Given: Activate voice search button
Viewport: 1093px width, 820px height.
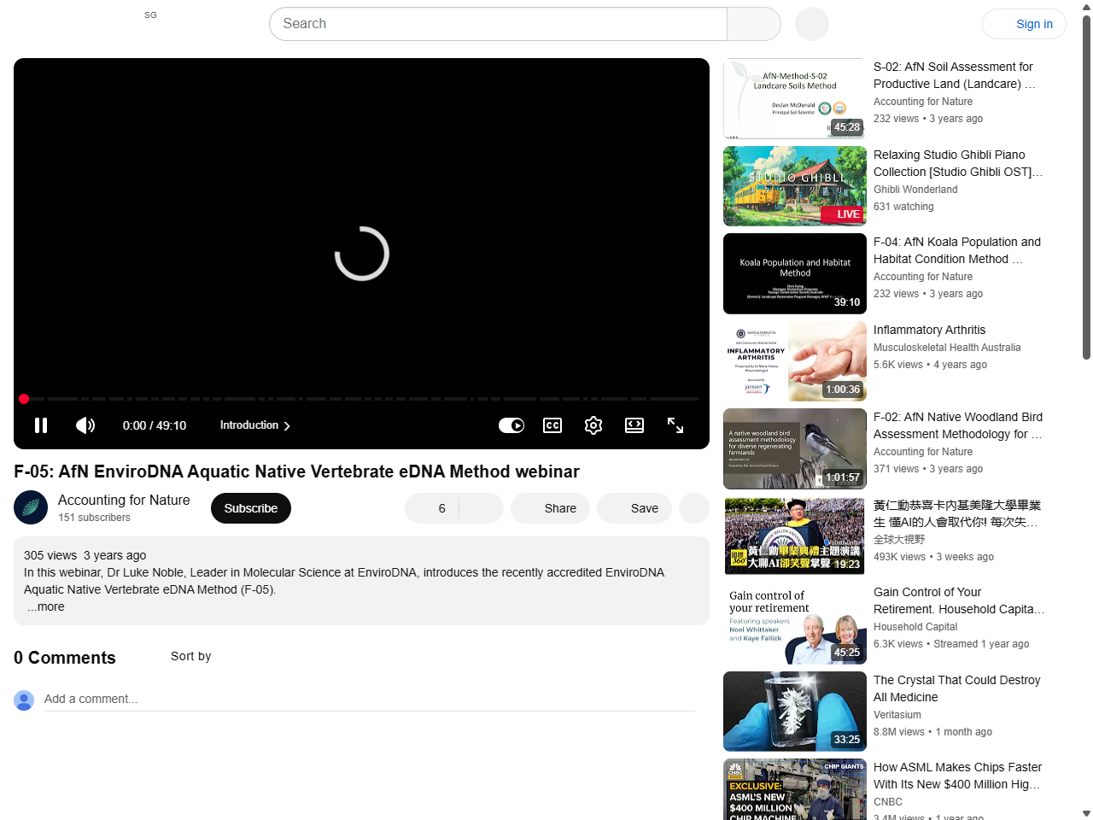Looking at the screenshot, I should (812, 24).
